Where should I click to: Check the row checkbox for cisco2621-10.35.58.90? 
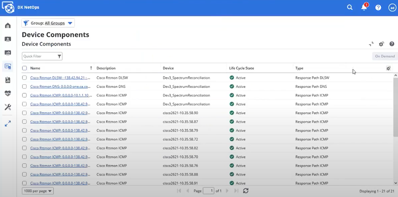[x=24, y=113]
